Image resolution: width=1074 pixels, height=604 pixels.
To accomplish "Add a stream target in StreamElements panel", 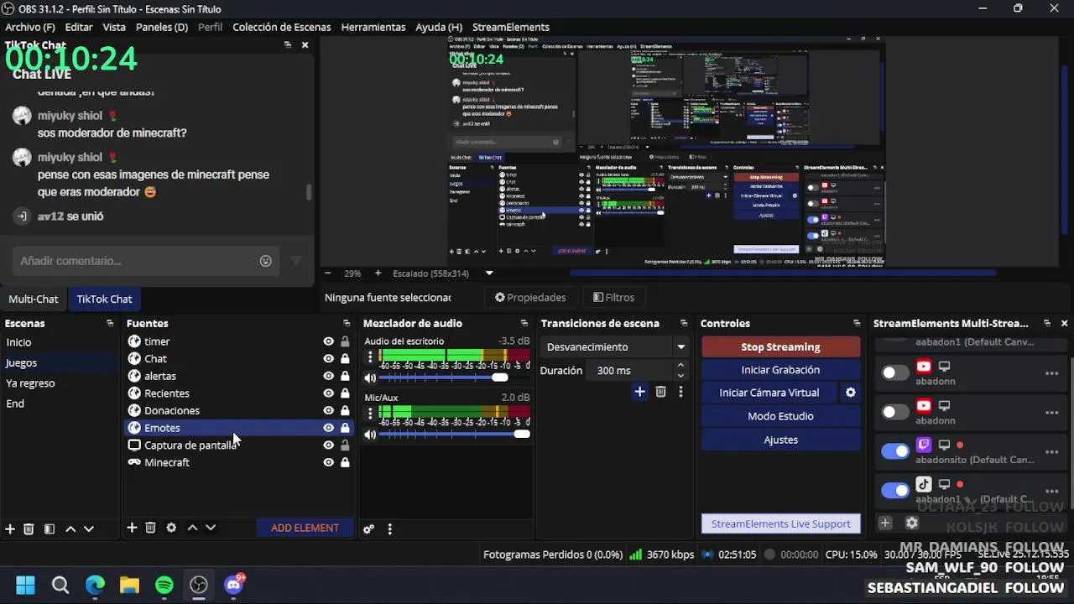I will (x=885, y=523).
